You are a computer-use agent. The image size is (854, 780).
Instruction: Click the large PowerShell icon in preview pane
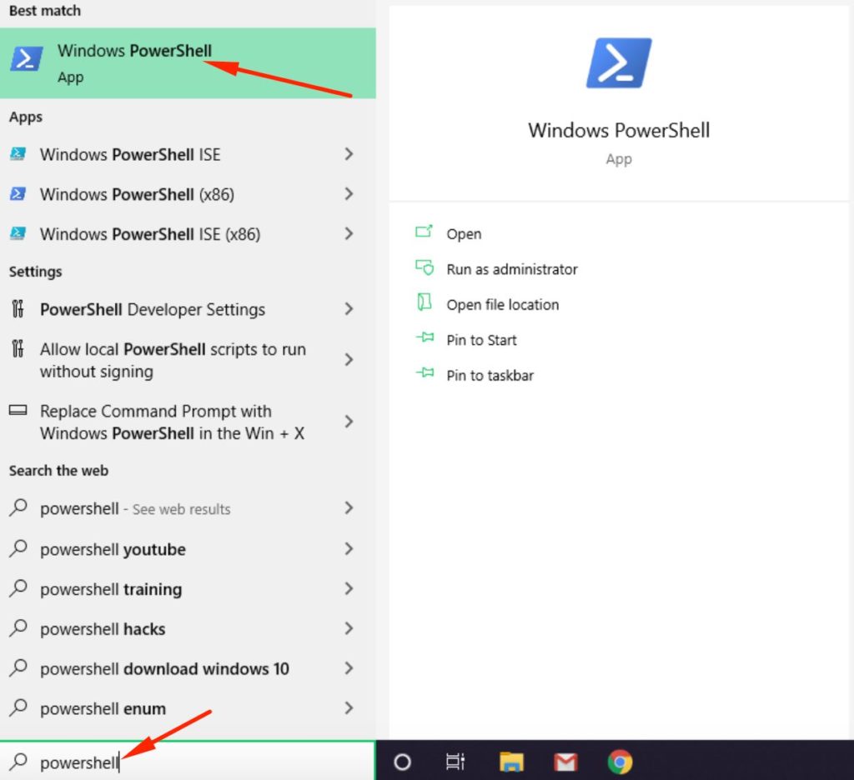coord(619,62)
